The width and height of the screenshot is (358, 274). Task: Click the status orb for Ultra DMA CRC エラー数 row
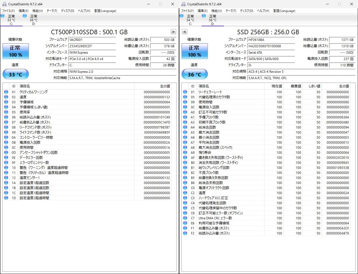(x=185, y=218)
